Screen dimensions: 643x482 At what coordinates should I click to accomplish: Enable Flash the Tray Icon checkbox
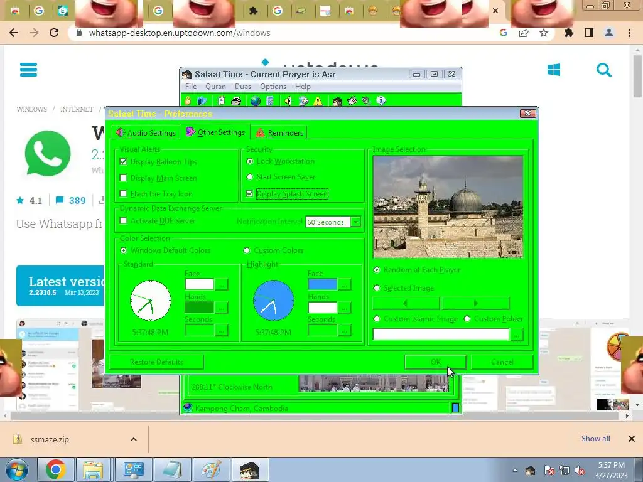(123, 193)
